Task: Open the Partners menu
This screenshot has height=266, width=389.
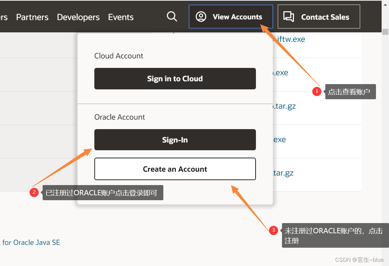Action: point(32,17)
